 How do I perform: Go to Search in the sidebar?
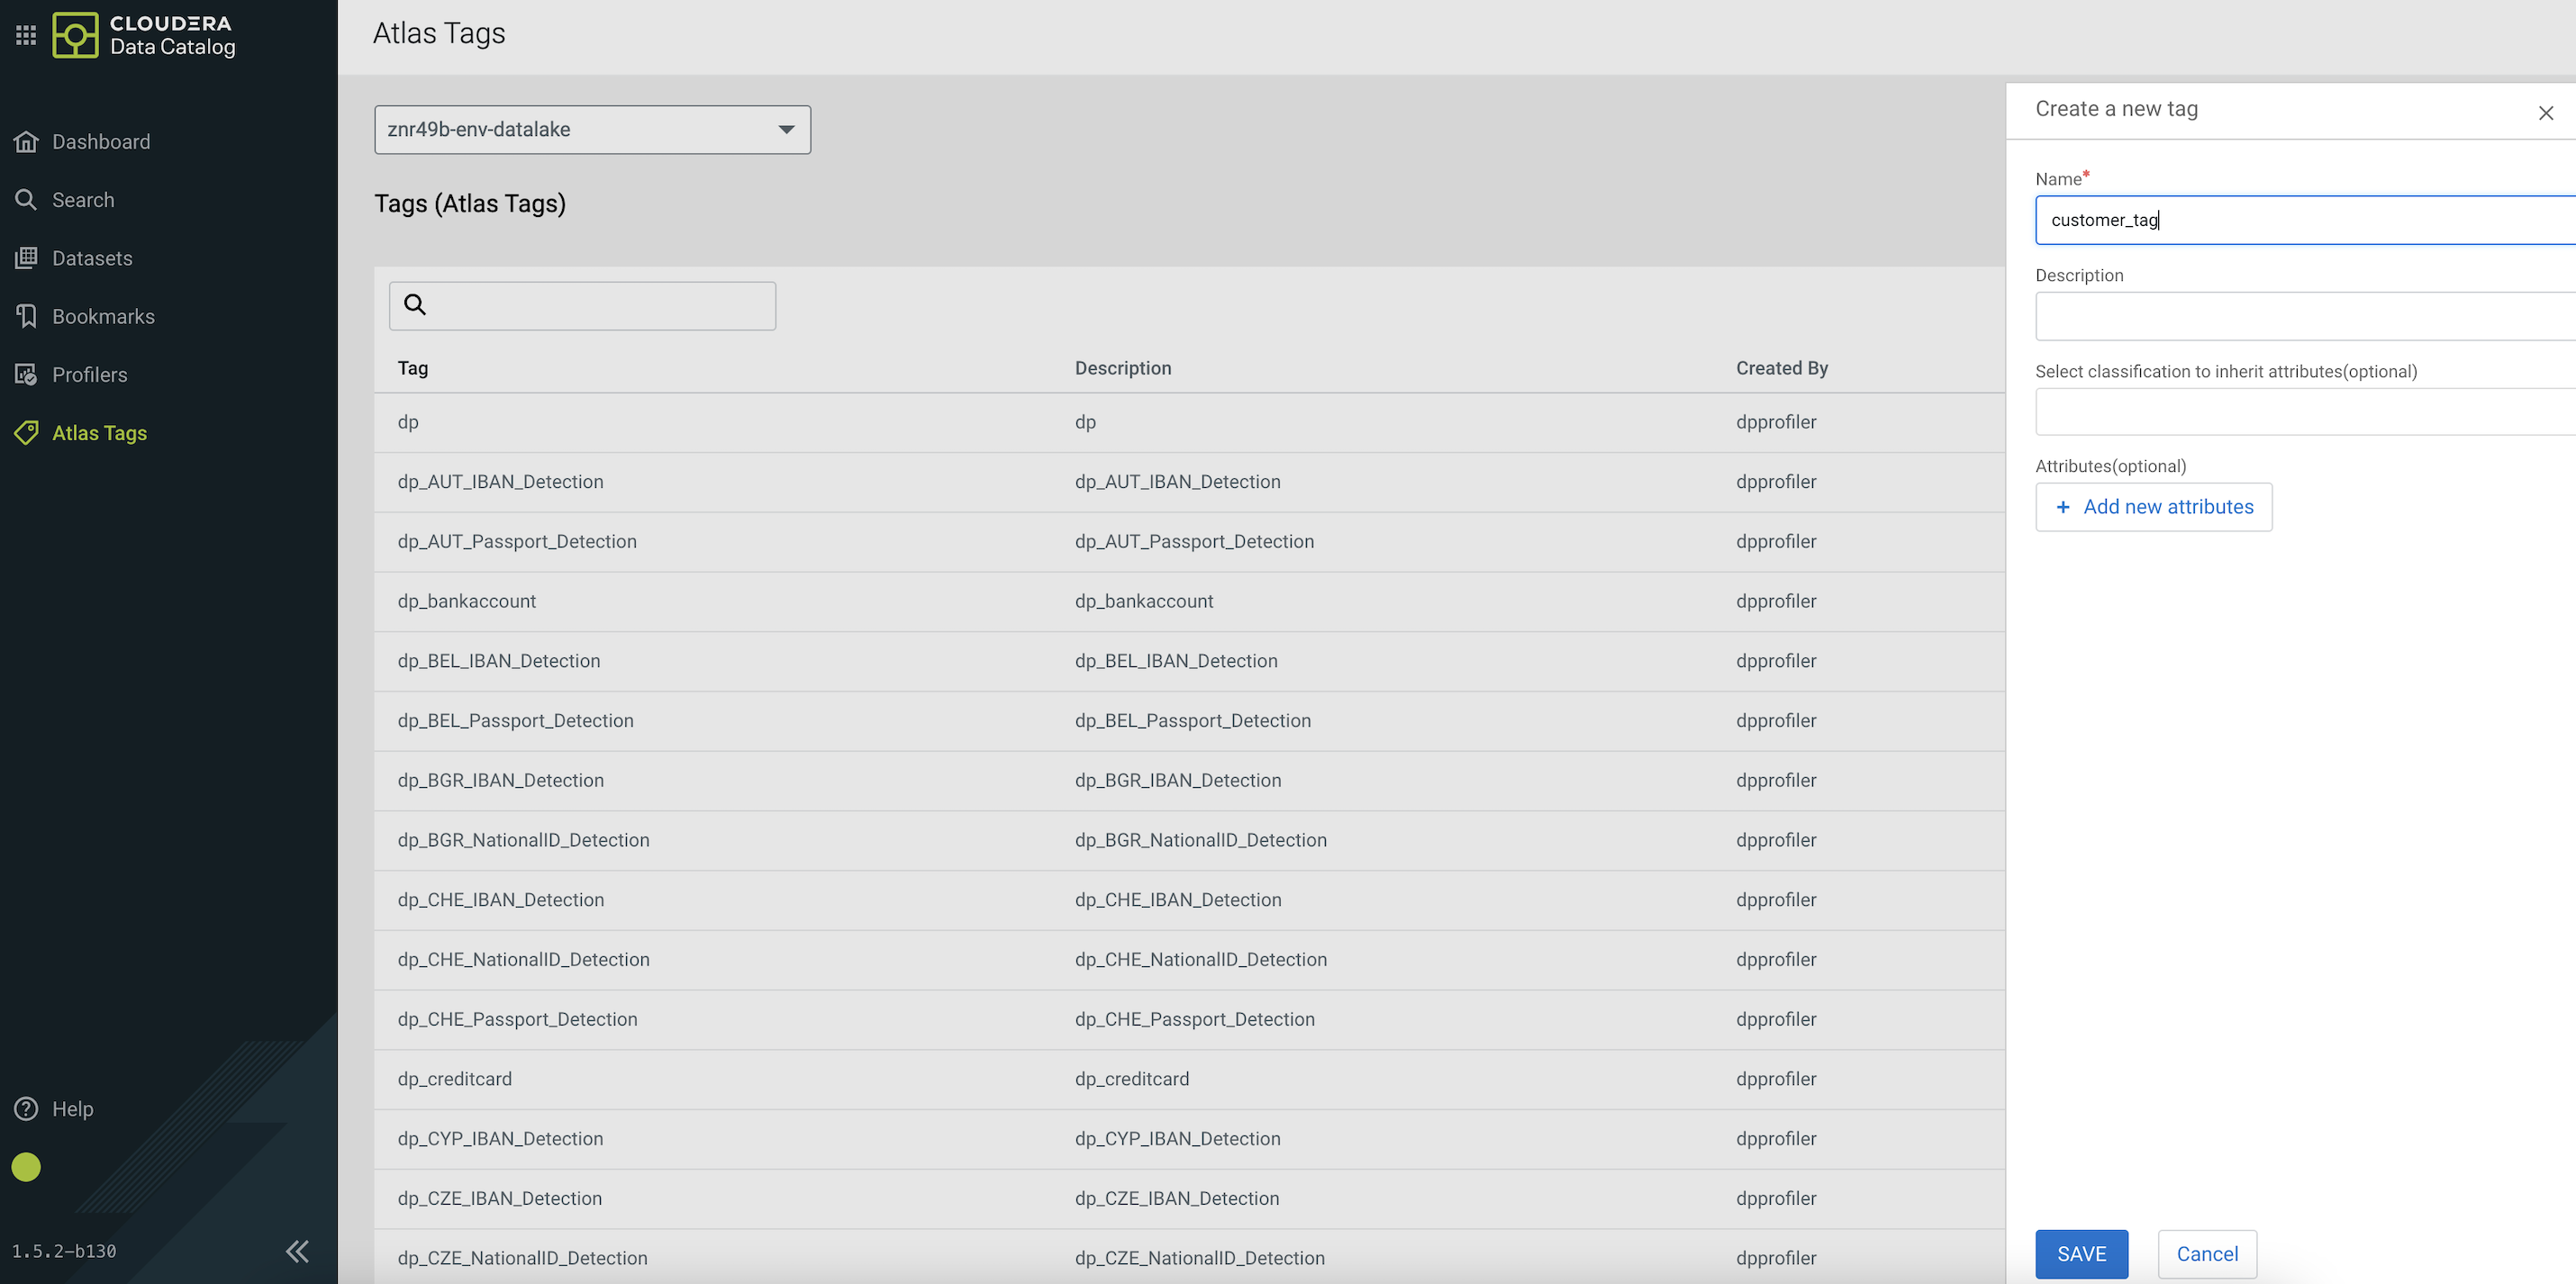(x=83, y=200)
